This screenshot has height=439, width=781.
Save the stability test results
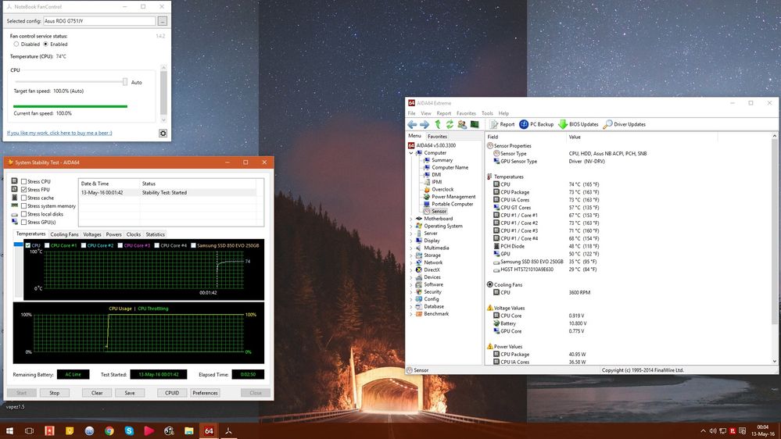click(x=130, y=393)
